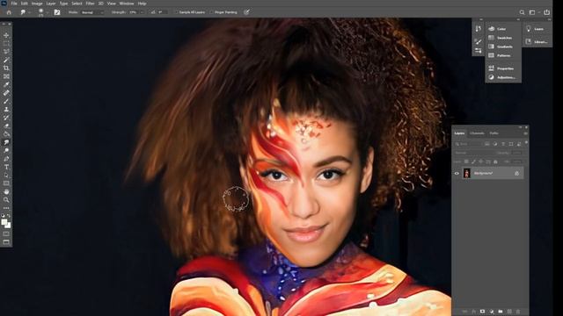Click the Background layer thumbnail
This screenshot has height=316, width=563.
click(x=467, y=174)
